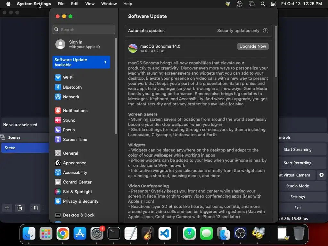The height and width of the screenshot is (246, 328).
Task: Click the window tiling icon in the menu bar
Action: [x=251, y=4]
